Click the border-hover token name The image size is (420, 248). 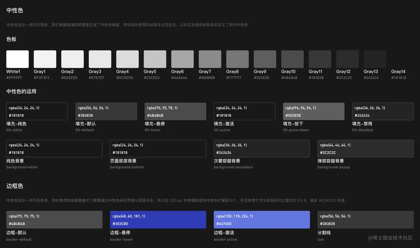(x=121, y=240)
